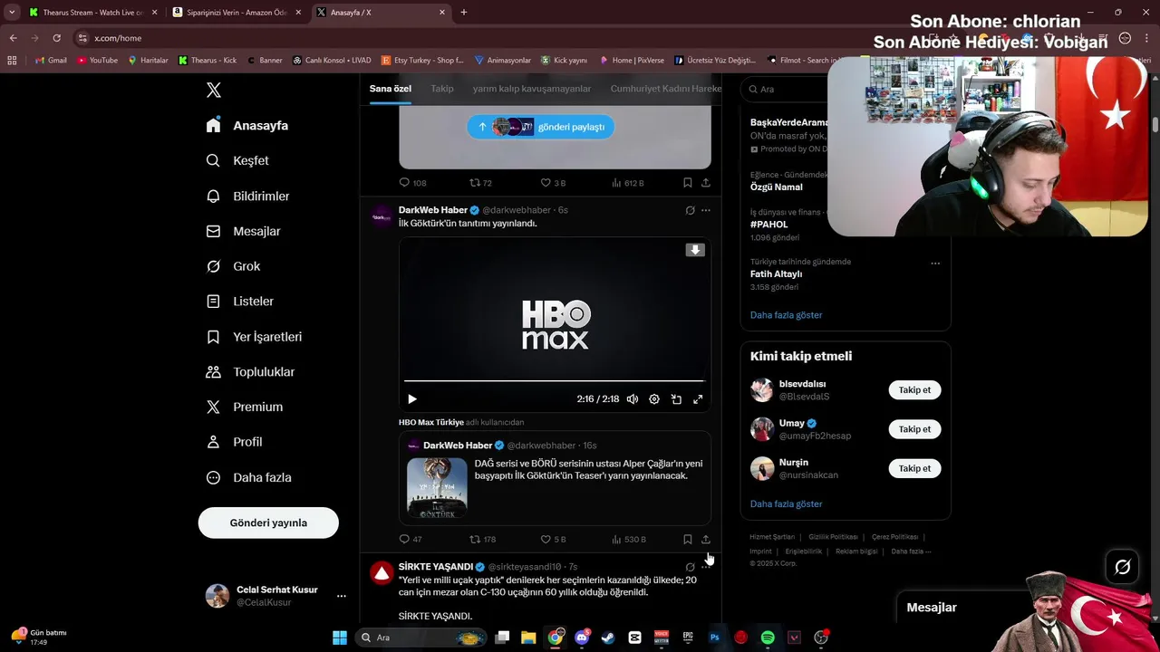Open Bildirimler notifications

point(247,196)
